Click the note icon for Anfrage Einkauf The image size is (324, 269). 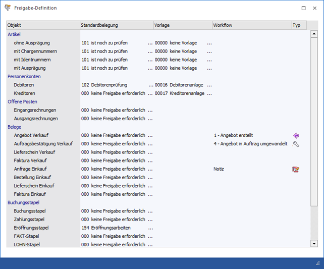296,169
